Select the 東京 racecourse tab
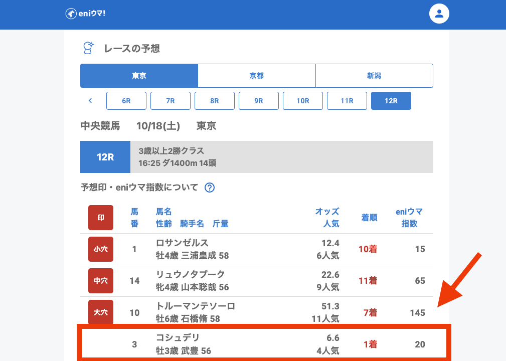Image resolution: width=506 pixels, height=361 pixels. tap(139, 76)
